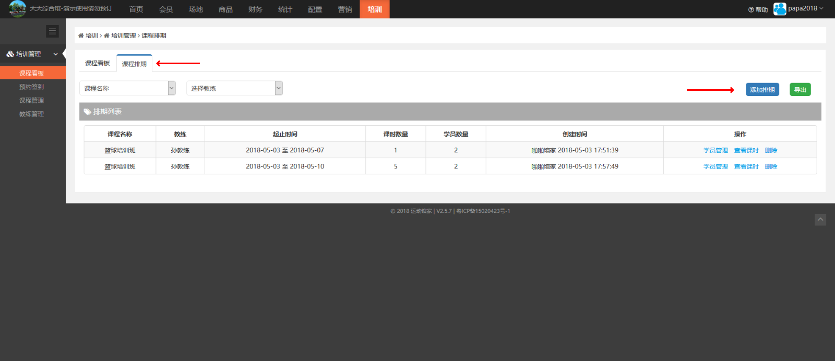This screenshot has width=835, height=361.
Task: Click the venue logo image in header
Action: tap(18, 9)
